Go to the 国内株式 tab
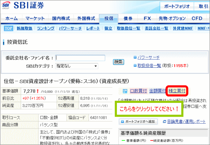The height and width of the screenshot is (145, 210). pos(61,18)
